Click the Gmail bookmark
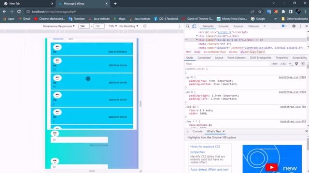This screenshot has width=309, height=173. click(25, 19)
